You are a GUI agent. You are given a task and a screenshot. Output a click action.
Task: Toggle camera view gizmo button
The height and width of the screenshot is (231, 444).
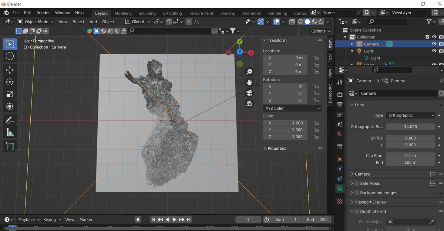249,93
